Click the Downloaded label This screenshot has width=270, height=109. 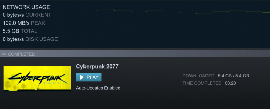(x=198, y=76)
